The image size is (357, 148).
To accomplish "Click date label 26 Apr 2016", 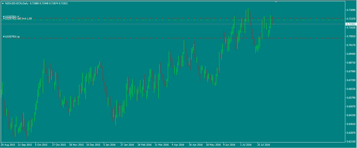I will coord(196,145).
